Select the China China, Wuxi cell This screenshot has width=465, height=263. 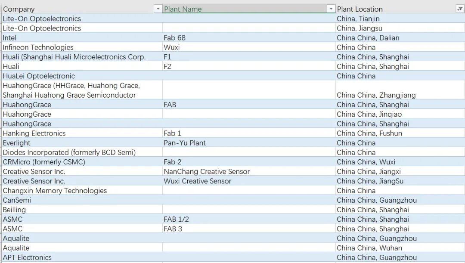(x=400, y=162)
